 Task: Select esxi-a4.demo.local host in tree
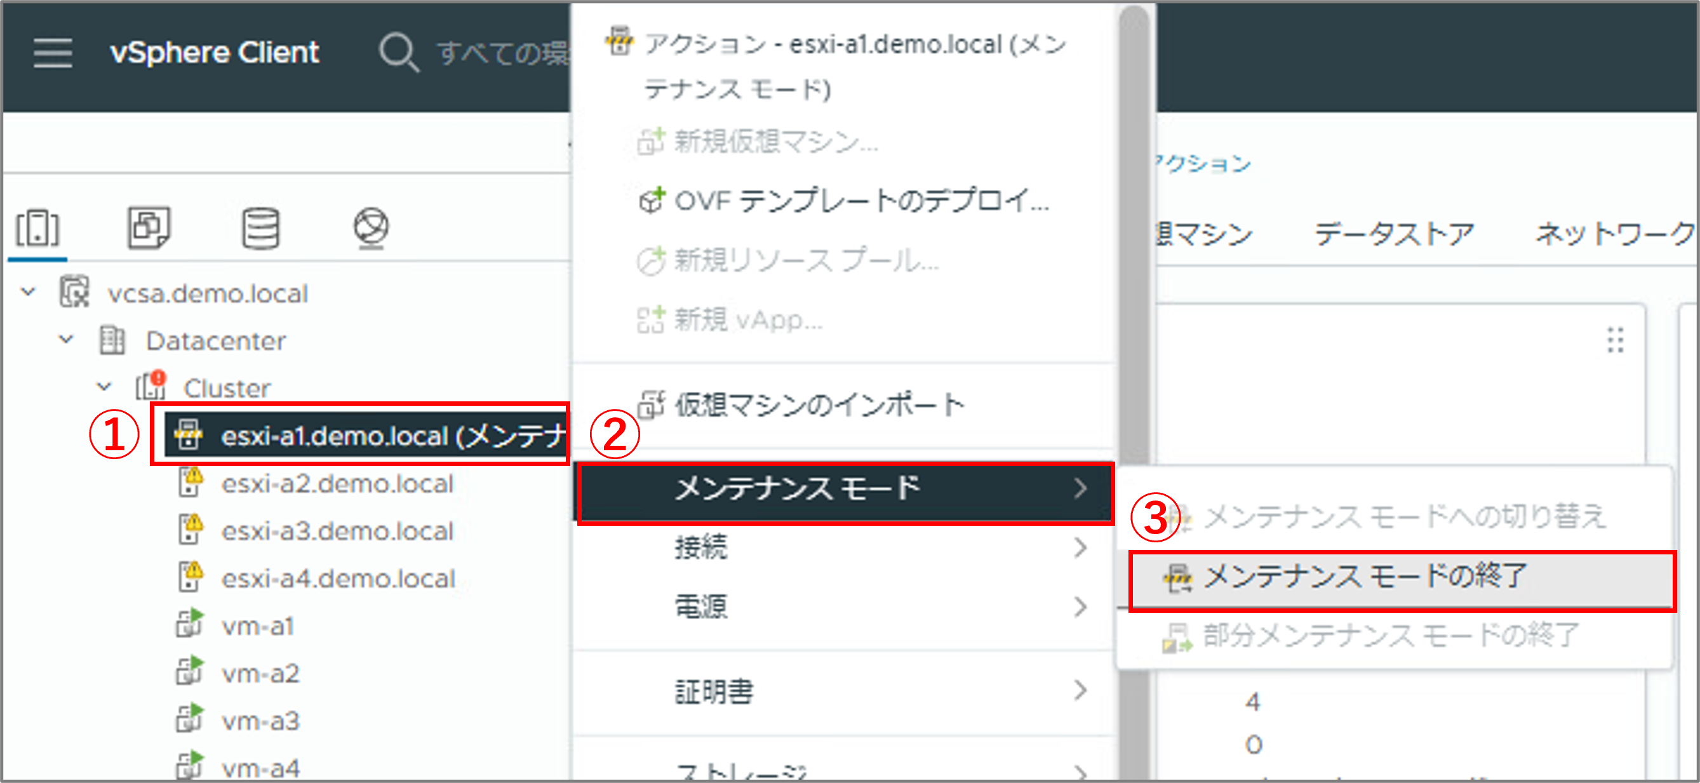(x=338, y=579)
